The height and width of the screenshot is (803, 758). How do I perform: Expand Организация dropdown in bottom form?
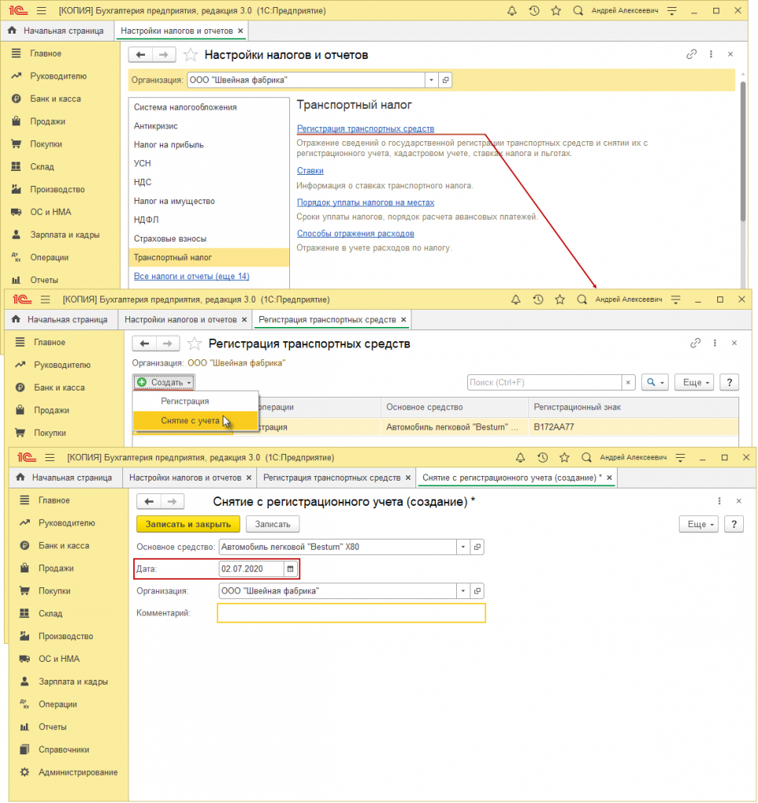coord(462,591)
